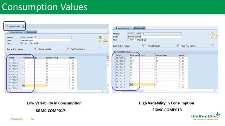Click the Period Indicator field in the COMP017 window
The image size is (225, 126).
pyautogui.click(x=68, y=49)
